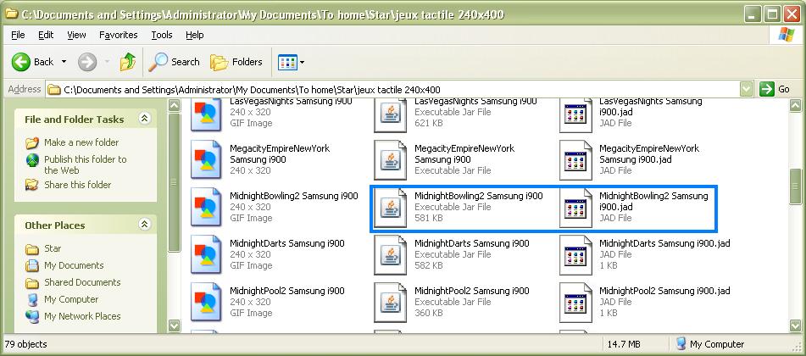Image resolution: width=806 pixels, height=356 pixels.
Task: Click the title bar folder icon
Action: 11,13
